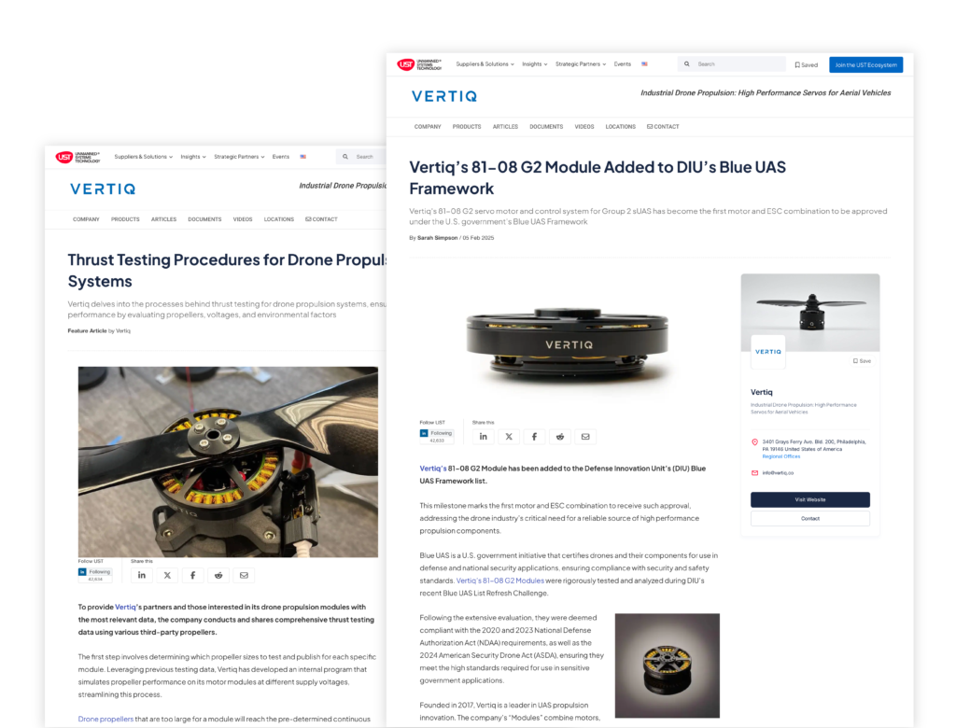
Task: Share the Thrust Testing article on LinkedIn
Action: pos(142,575)
